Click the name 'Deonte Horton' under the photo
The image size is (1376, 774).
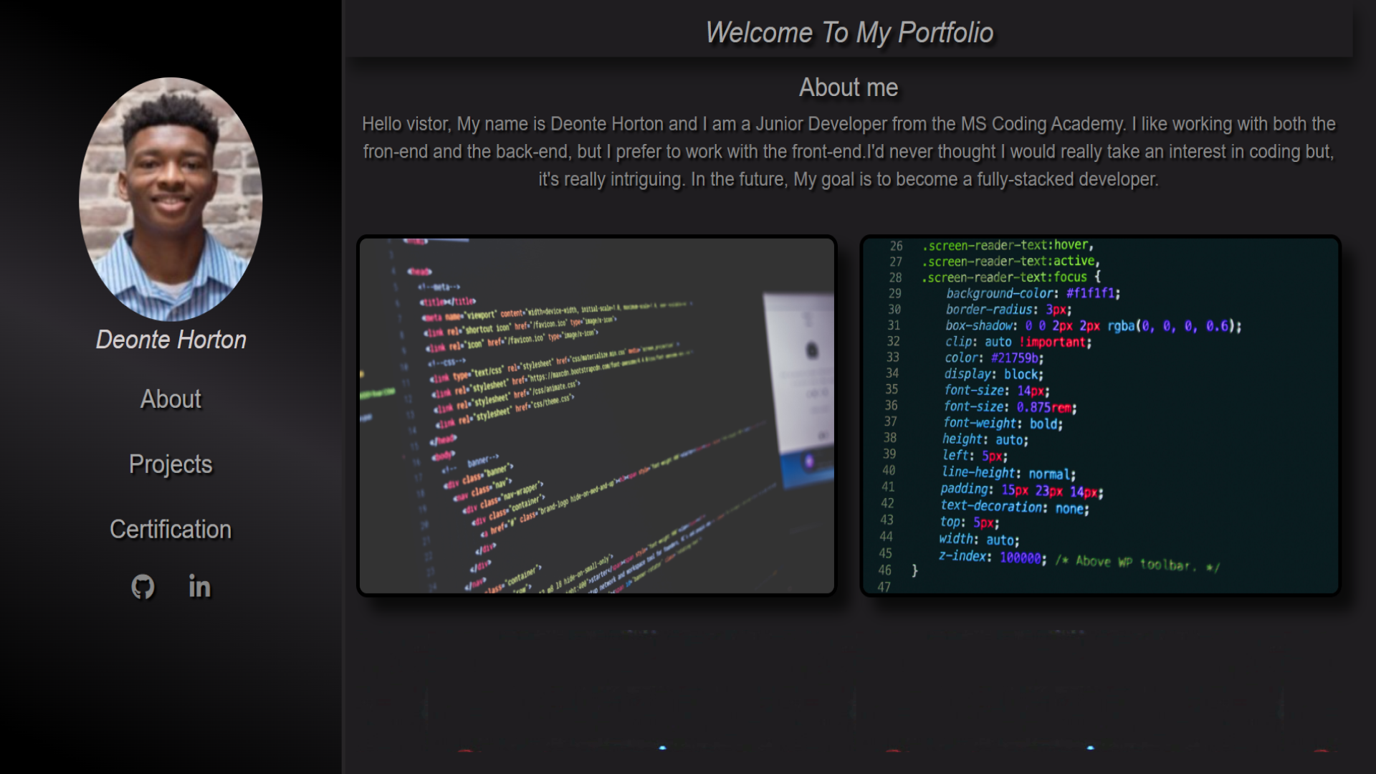click(171, 340)
